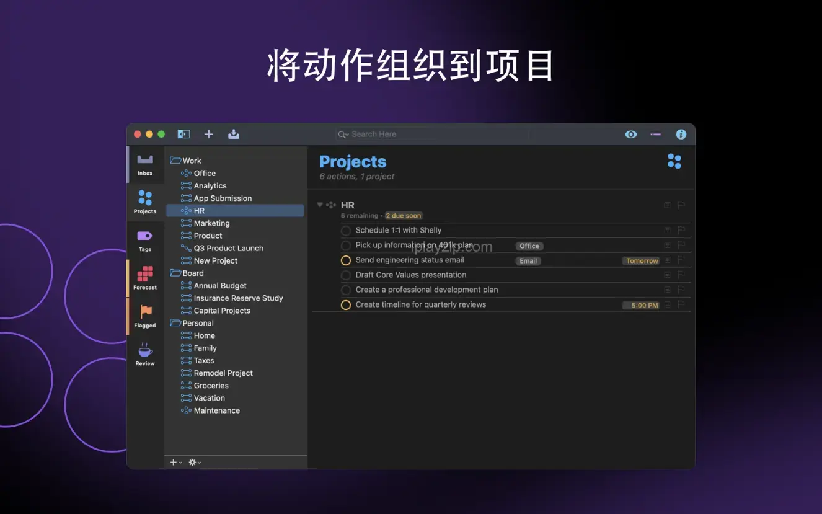Open note for Draft Core Values presentation
This screenshot has width=822, height=514.
(667, 275)
